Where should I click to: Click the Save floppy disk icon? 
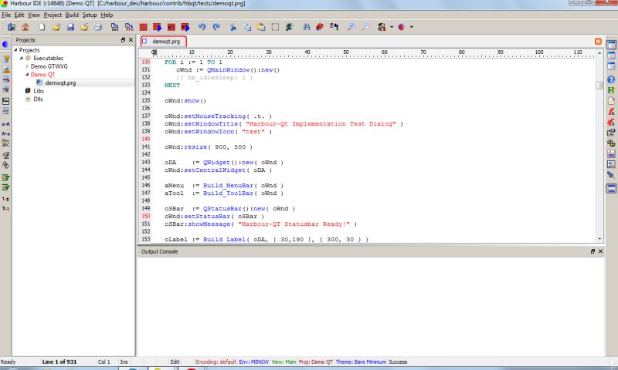click(70, 27)
